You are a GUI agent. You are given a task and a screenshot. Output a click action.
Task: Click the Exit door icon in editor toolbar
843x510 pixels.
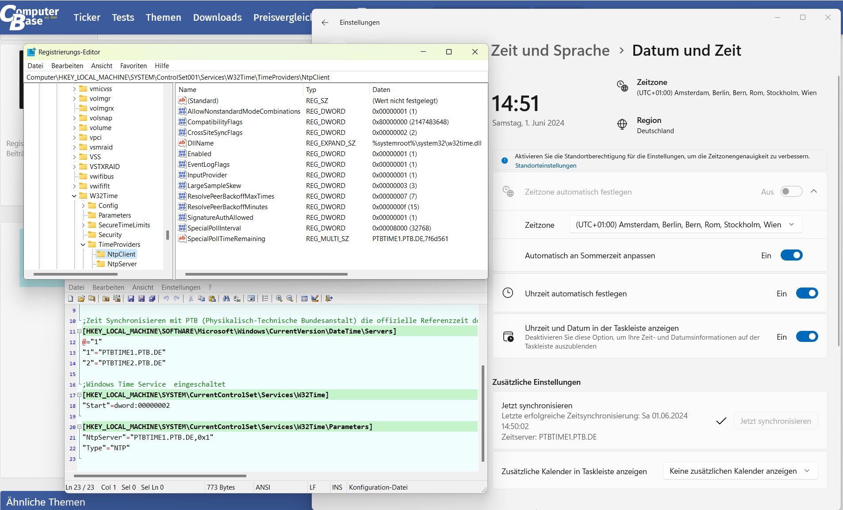point(329,299)
